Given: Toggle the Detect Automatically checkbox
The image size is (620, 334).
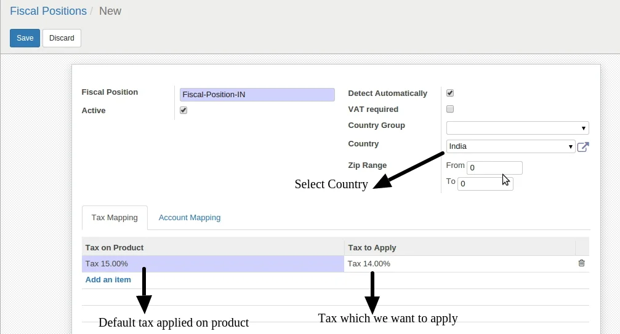Looking at the screenshot, I should tap(450, 93).
